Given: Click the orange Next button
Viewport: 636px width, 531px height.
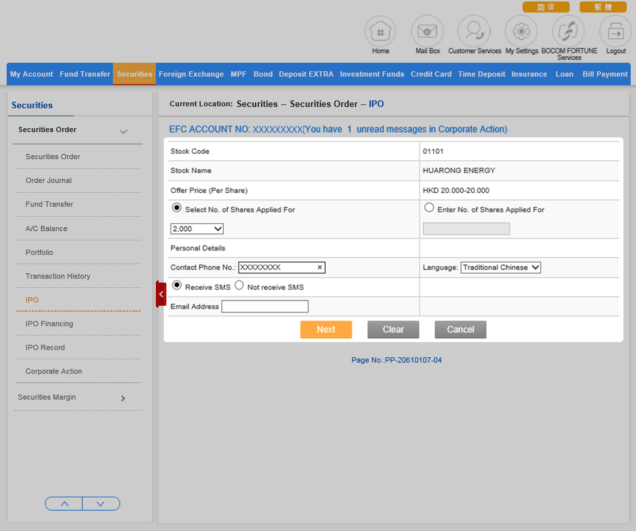Looking at the screenshot, I should point(326,330).
